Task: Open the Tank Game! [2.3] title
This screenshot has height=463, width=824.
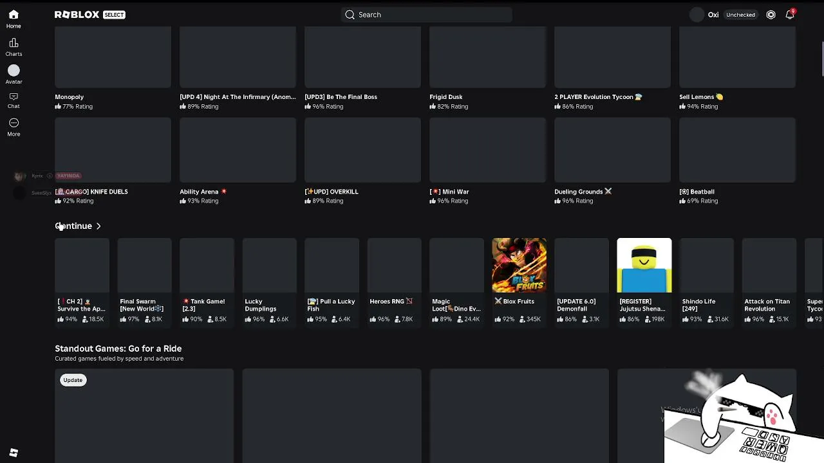Action: tap(203, 305)
